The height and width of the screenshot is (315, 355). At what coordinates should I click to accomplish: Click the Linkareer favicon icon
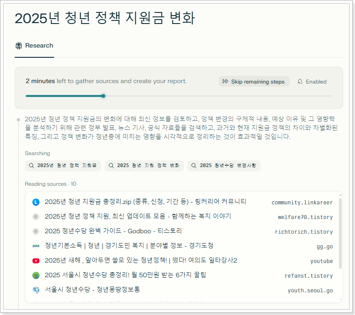36,202
